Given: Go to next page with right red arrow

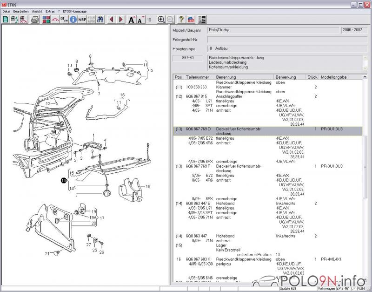Looking at the screenshot, I should (121, 20).
